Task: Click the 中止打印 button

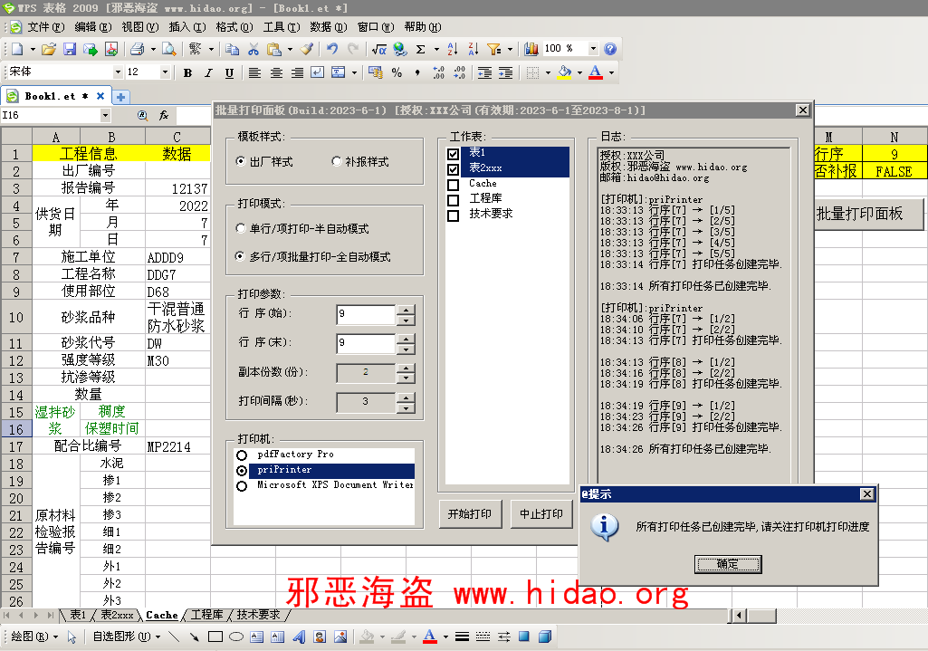Action: tap(541, 513)
